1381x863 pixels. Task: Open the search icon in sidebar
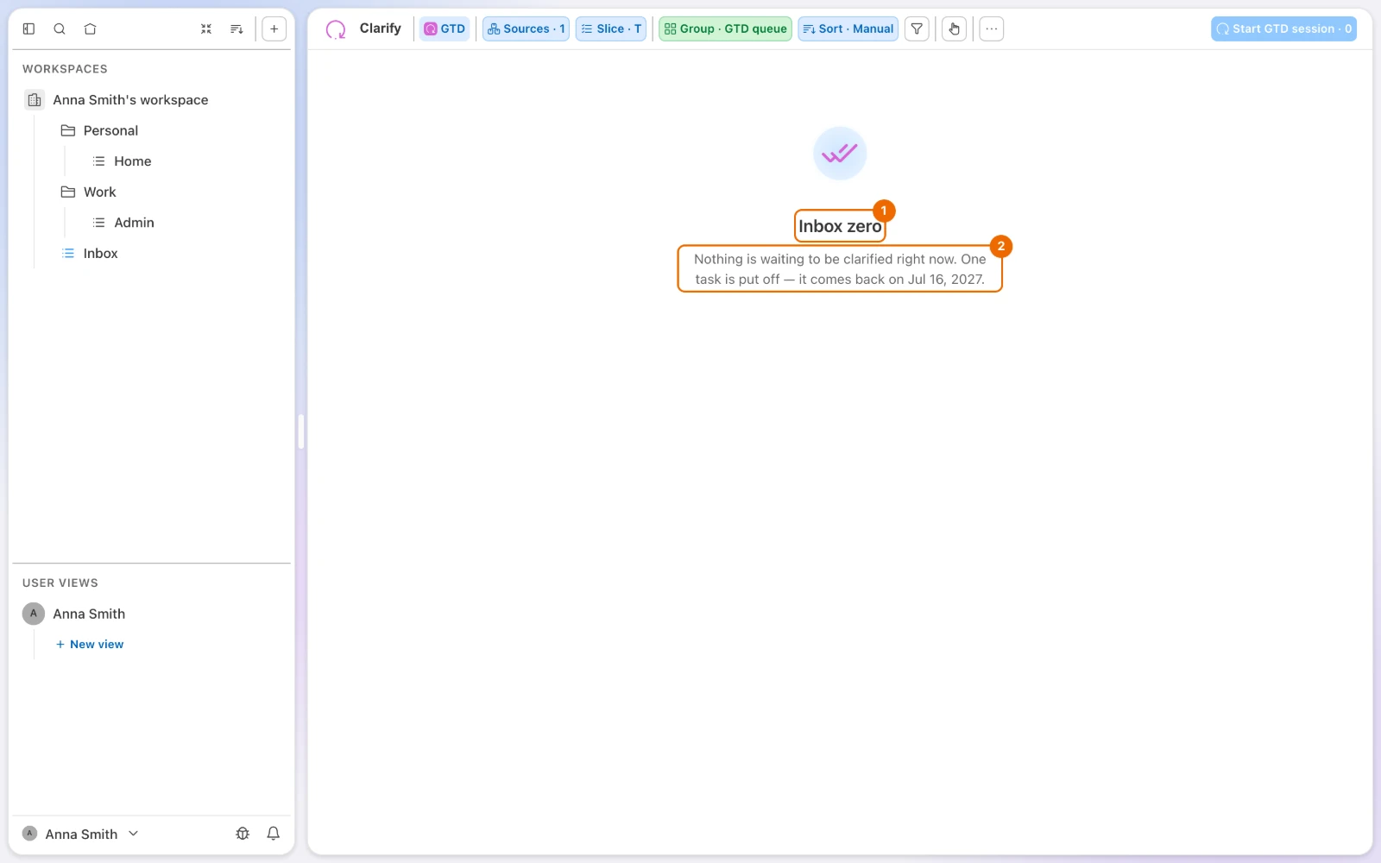(60, 28)
